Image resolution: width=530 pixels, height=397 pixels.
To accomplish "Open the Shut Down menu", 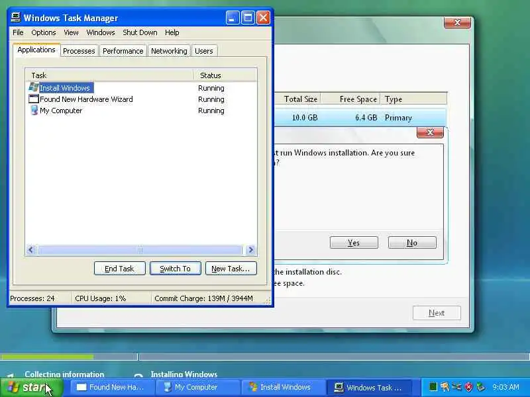I will tap(140, 32).
